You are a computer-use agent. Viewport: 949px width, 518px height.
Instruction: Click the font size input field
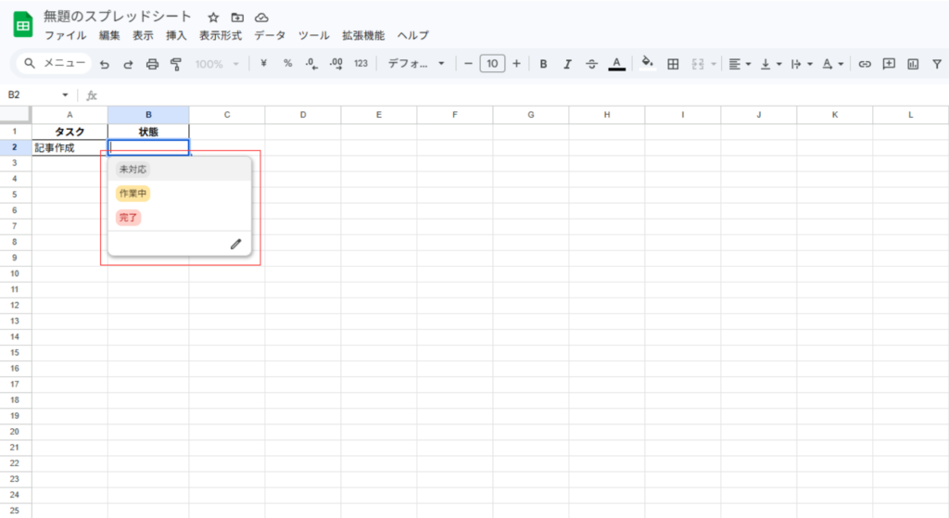pos(492,64)
